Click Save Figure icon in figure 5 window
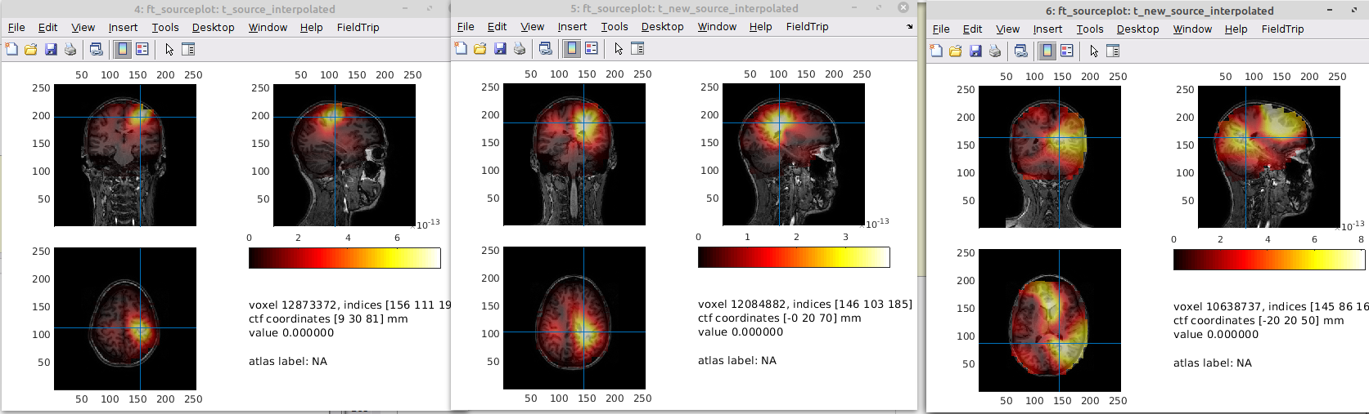The height and width of the screenshot is (414, 1369). click(x=500, y=49)
